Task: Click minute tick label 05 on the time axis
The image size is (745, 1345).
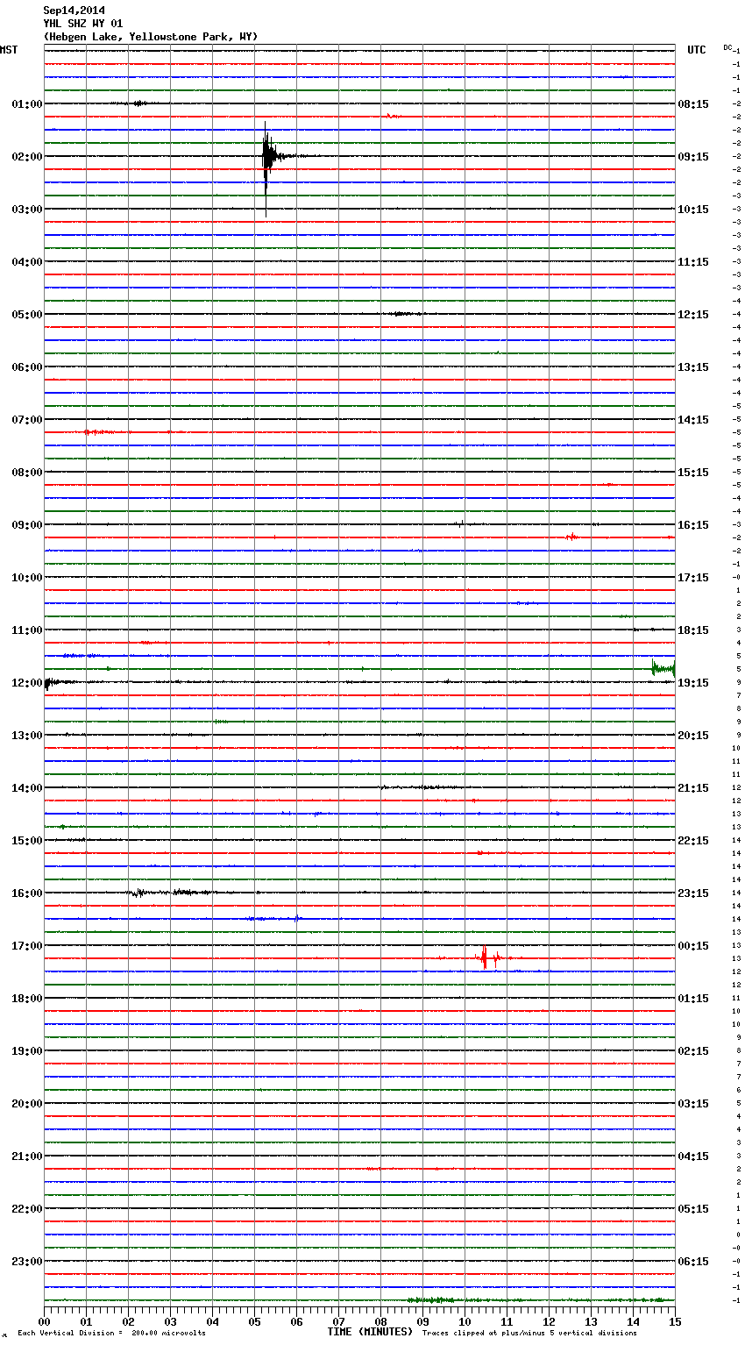Action: click(x=254, y=1321)
